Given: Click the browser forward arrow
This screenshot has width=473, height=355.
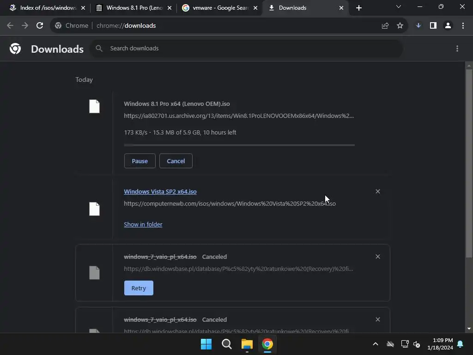Looking at the screenshot, I should pyautogui.click(x=25, y=26).
